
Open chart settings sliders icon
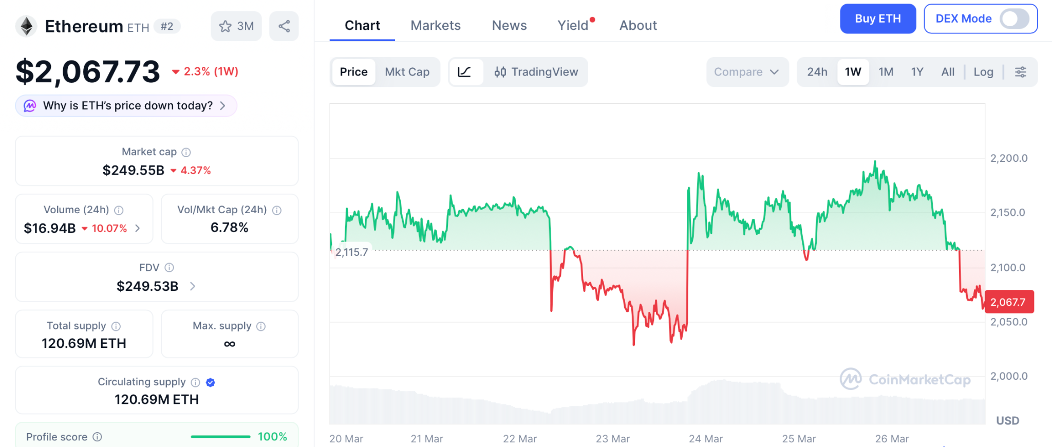pos(1021,72)
